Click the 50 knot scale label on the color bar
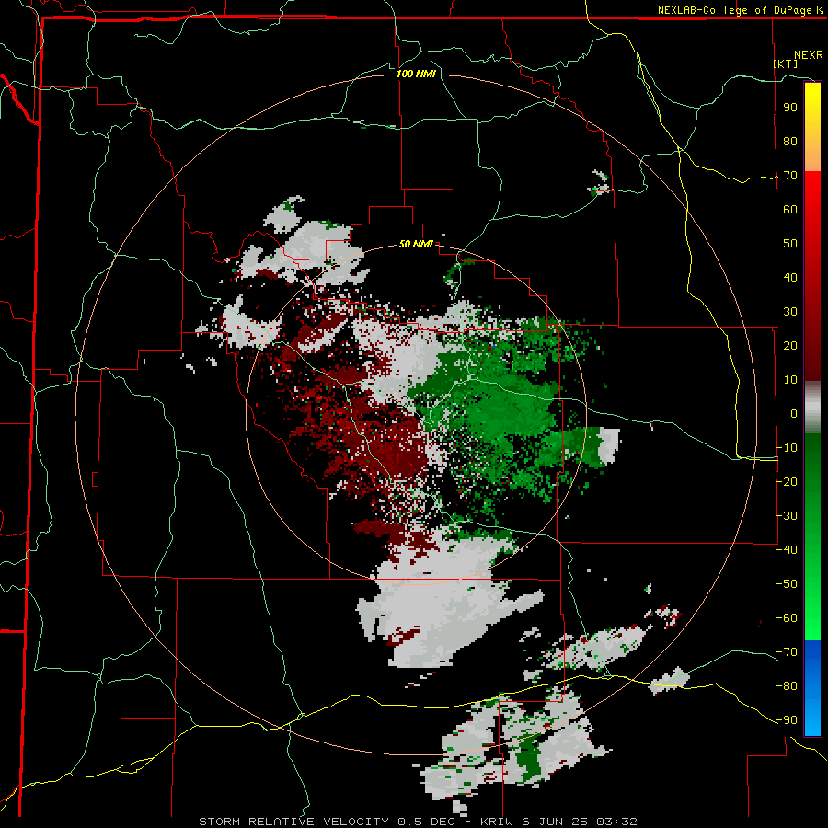 [x=790, y=244]
